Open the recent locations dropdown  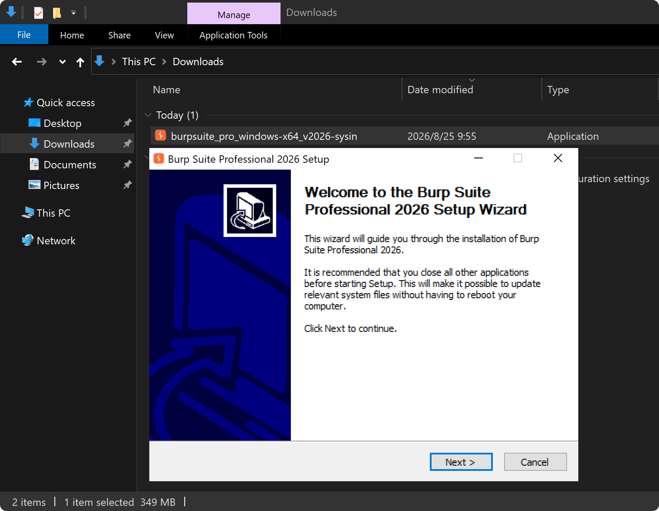[x=63, y=62]
